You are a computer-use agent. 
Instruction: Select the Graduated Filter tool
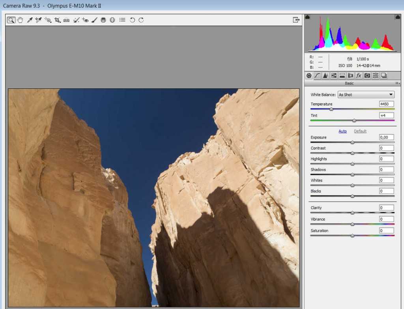103,20
